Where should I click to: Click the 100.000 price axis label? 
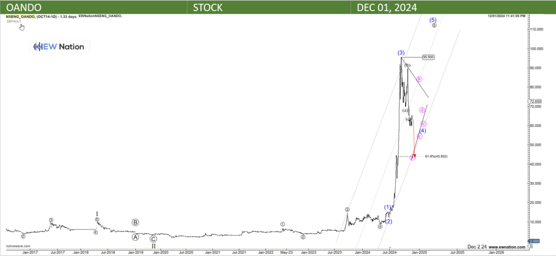coord(536,49)
